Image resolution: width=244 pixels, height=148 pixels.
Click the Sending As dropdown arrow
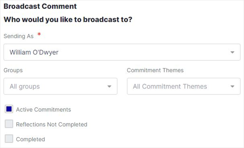tap(232, 53)
